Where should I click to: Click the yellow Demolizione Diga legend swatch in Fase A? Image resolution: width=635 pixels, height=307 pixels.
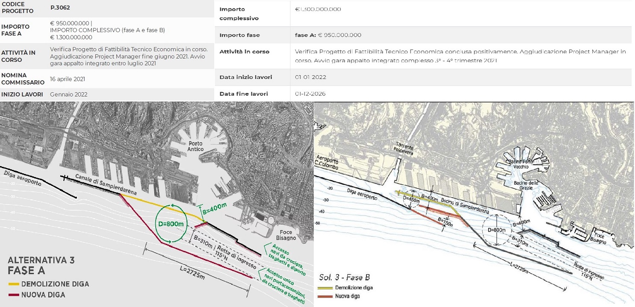(x=13, y=284)
